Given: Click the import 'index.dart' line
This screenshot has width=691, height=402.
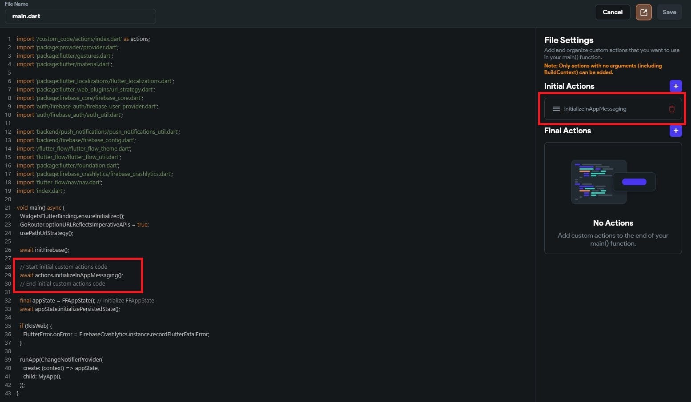Looking at the screenshot, I should coord(41,191).
